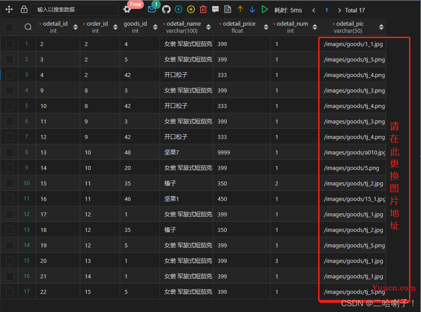Click the move/drag arrows icon
This screenshot has width=421, height=312.
[9, 10]
